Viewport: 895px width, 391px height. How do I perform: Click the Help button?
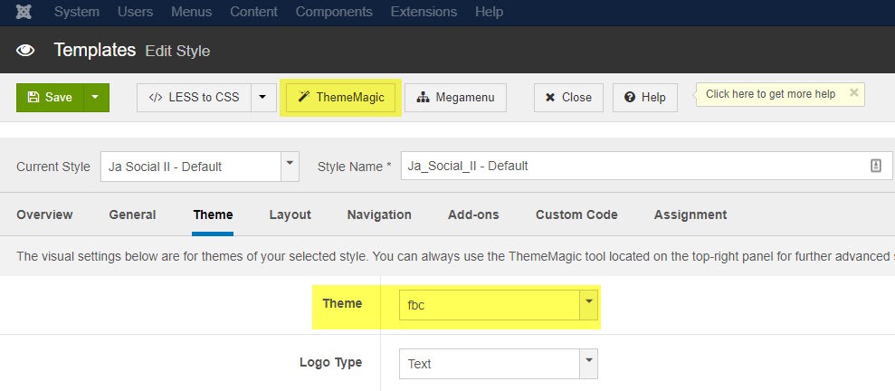click(644, 98)
